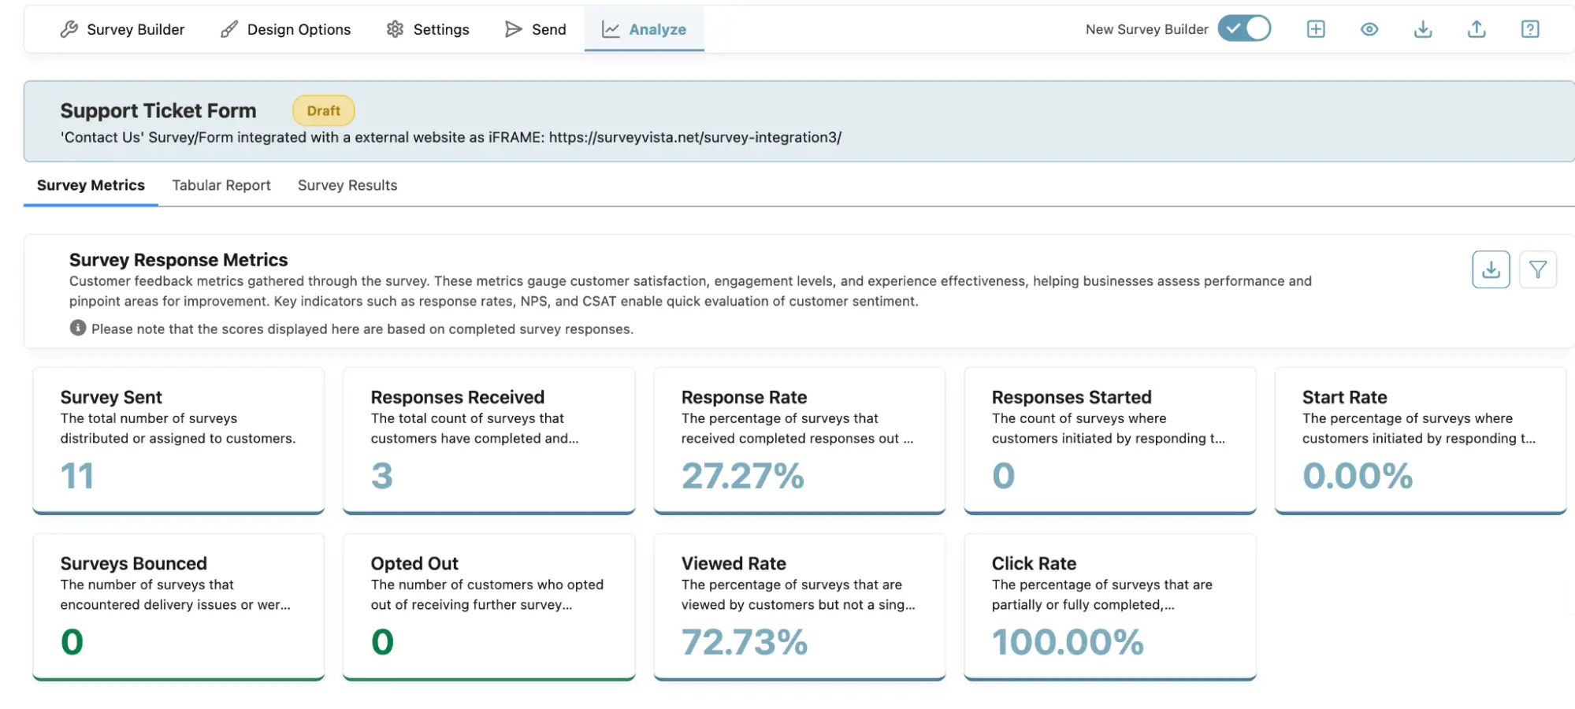Screen dimensions: 1575x709
Task: Toggle the New Survey Builder switch
Action: click(x=1244, y=29)
